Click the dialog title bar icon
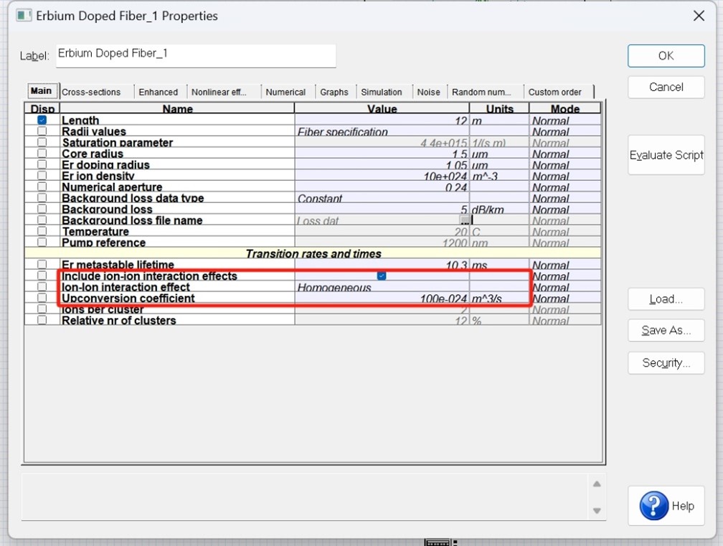723x546 pixels. (24, 16)
